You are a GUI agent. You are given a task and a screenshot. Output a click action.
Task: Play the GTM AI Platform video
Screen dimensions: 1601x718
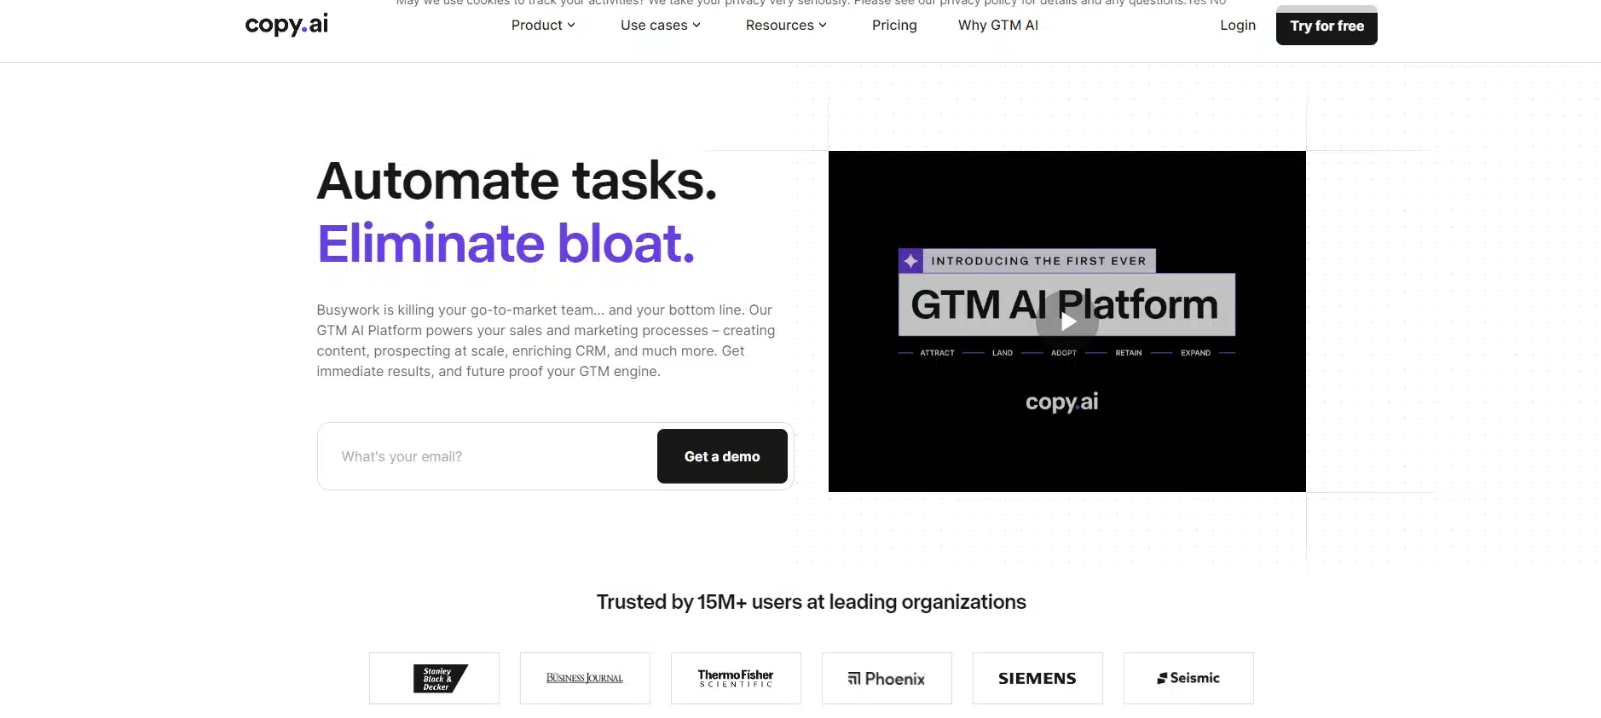(1066, 321)
